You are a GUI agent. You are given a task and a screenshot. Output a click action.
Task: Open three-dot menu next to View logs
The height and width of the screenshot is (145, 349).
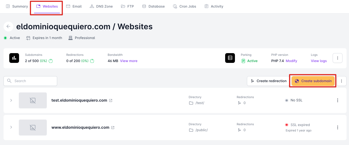pyautogui.click(x=338, y=58)
